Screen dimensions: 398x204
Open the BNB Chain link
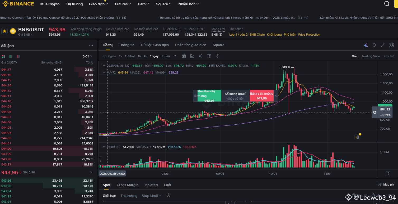[x=257, y=35]
